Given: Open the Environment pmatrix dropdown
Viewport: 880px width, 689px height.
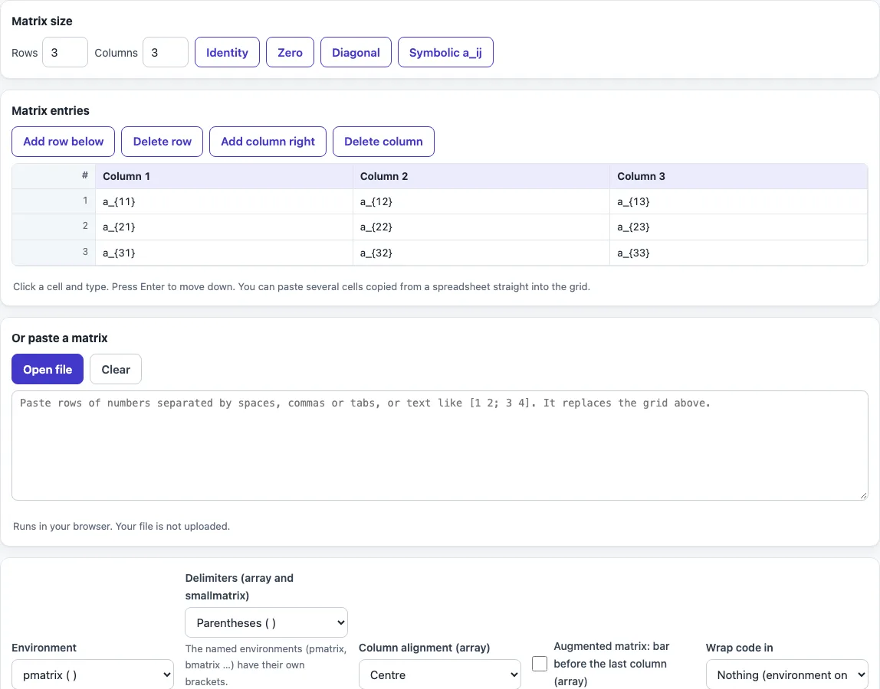Looking at the screenshot, I should pyautogui.click(x=94, y=674).
